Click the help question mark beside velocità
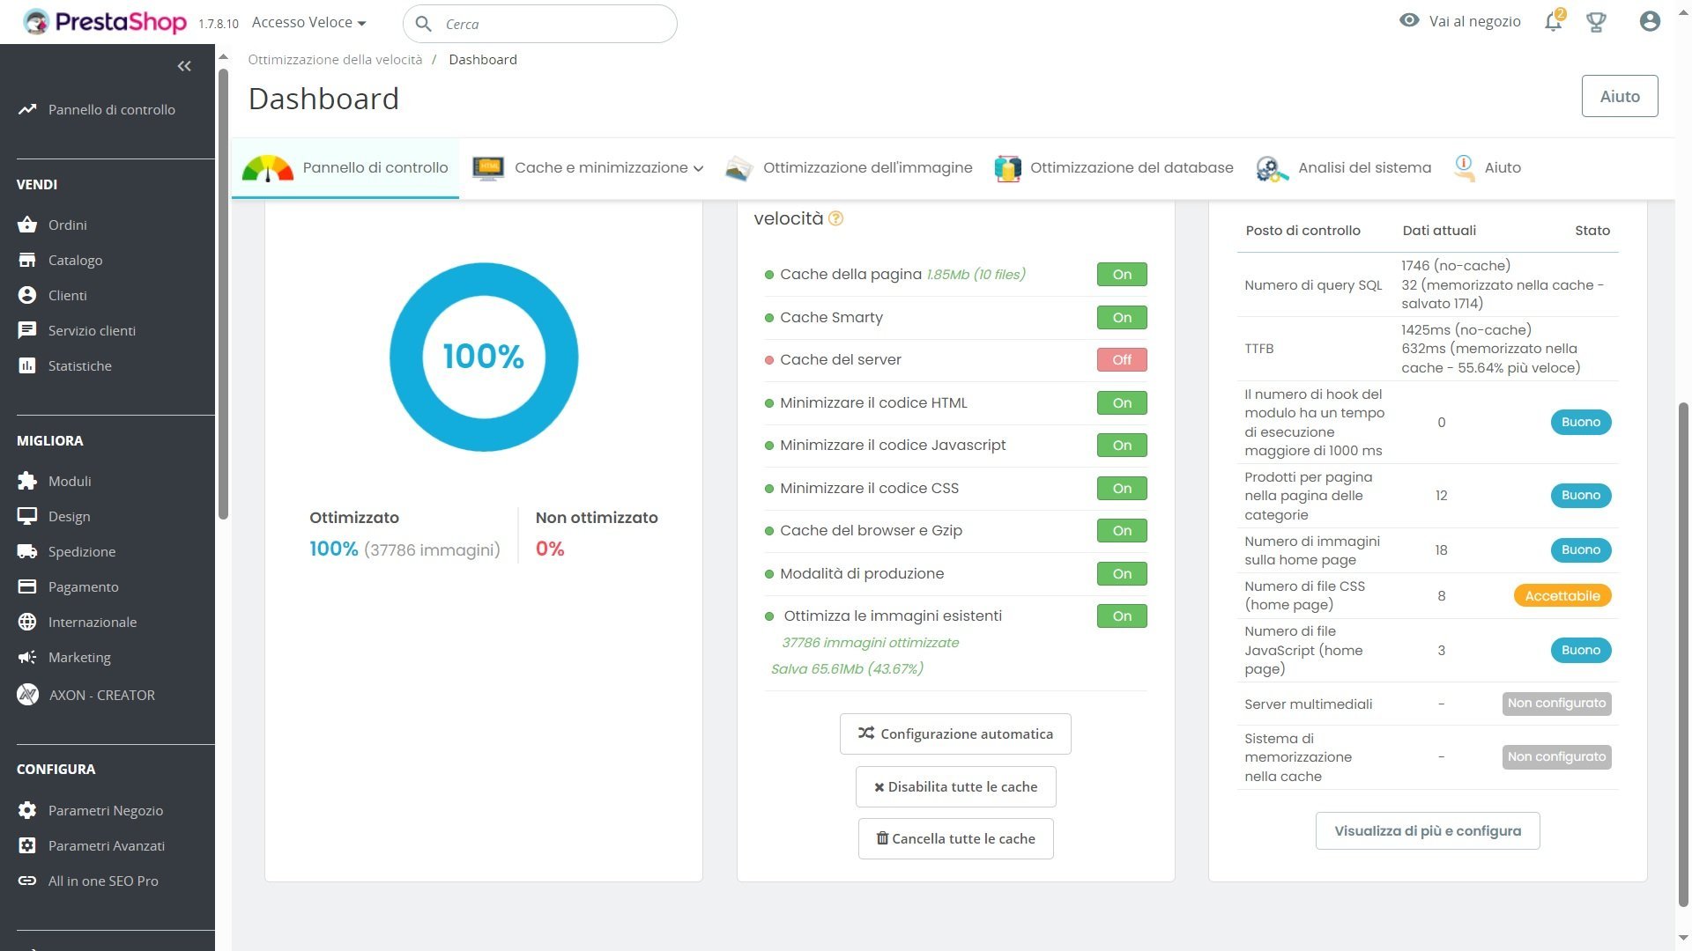Viewport: 1692px width, 951px height. tap(835, 219)
